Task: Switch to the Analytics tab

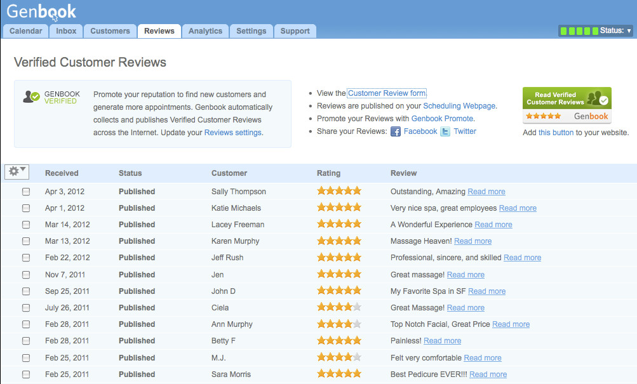Action: tap(205, 30)
